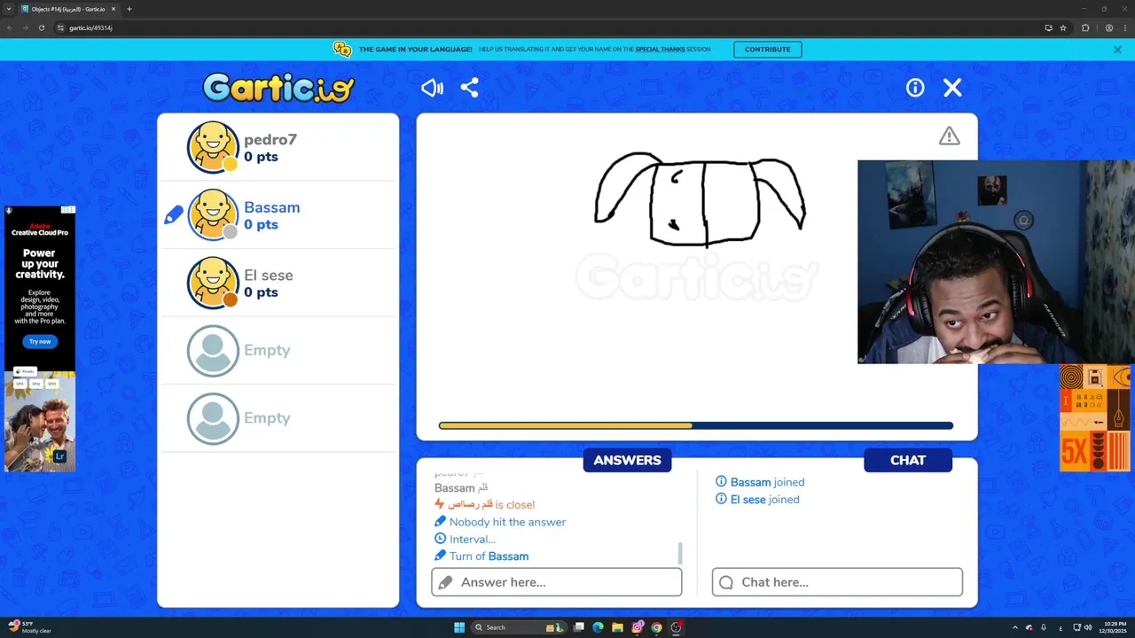Screen dimensions: 1135x638
Task: Click the orange pattern ad on the right
Action: coord(1096,417)
